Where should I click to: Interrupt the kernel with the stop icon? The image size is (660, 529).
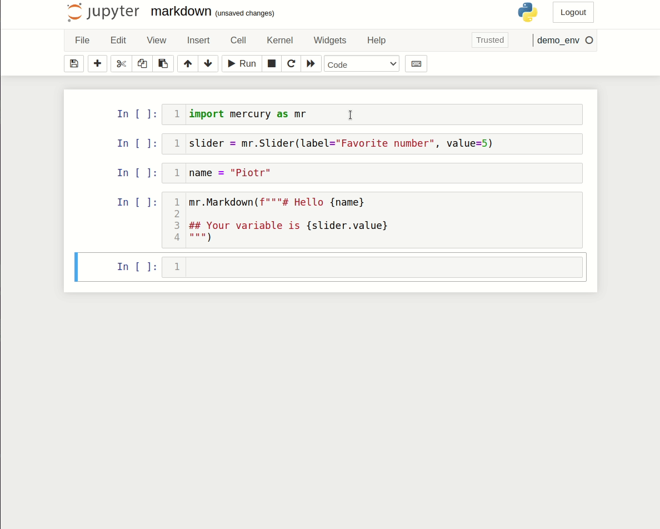tap(272, 63)
